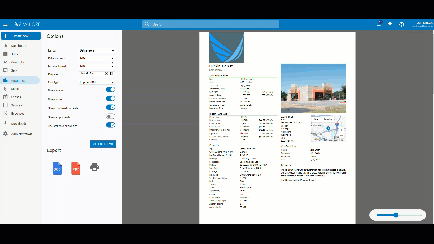Viewport: 434px width, 244px height.
Task: Disable Show confirmation fields
Action: (x=111, y=107)
